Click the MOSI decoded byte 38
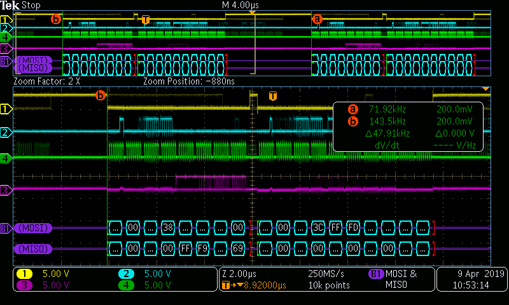This screenshot has height=305, width=509. point(168,228)
